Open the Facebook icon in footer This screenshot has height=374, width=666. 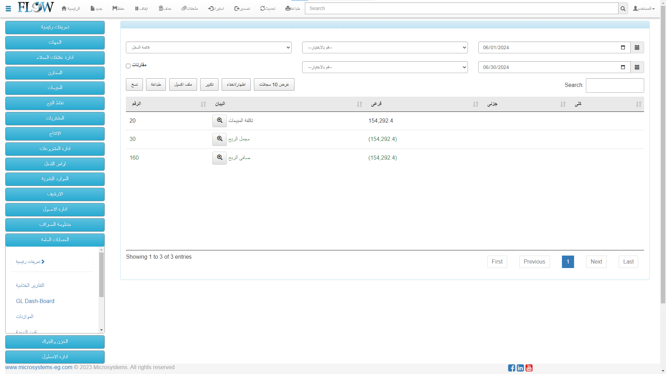[511, 368]
